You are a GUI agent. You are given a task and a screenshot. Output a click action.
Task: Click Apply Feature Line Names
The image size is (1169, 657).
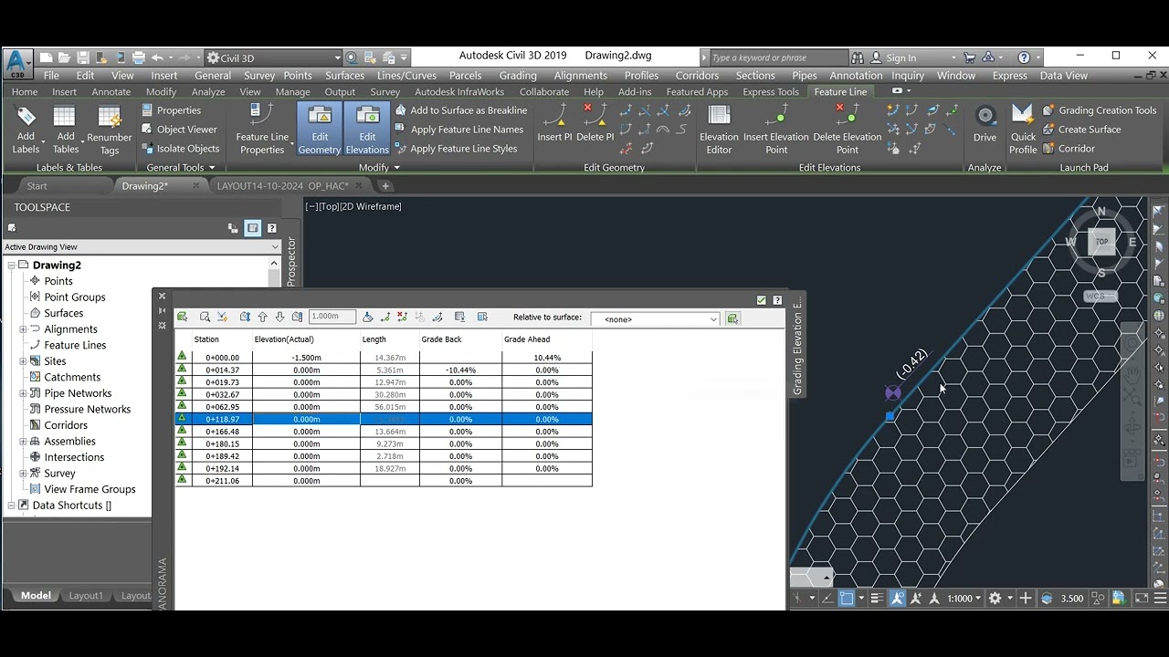pyautogui.click(x=458, y=130)
